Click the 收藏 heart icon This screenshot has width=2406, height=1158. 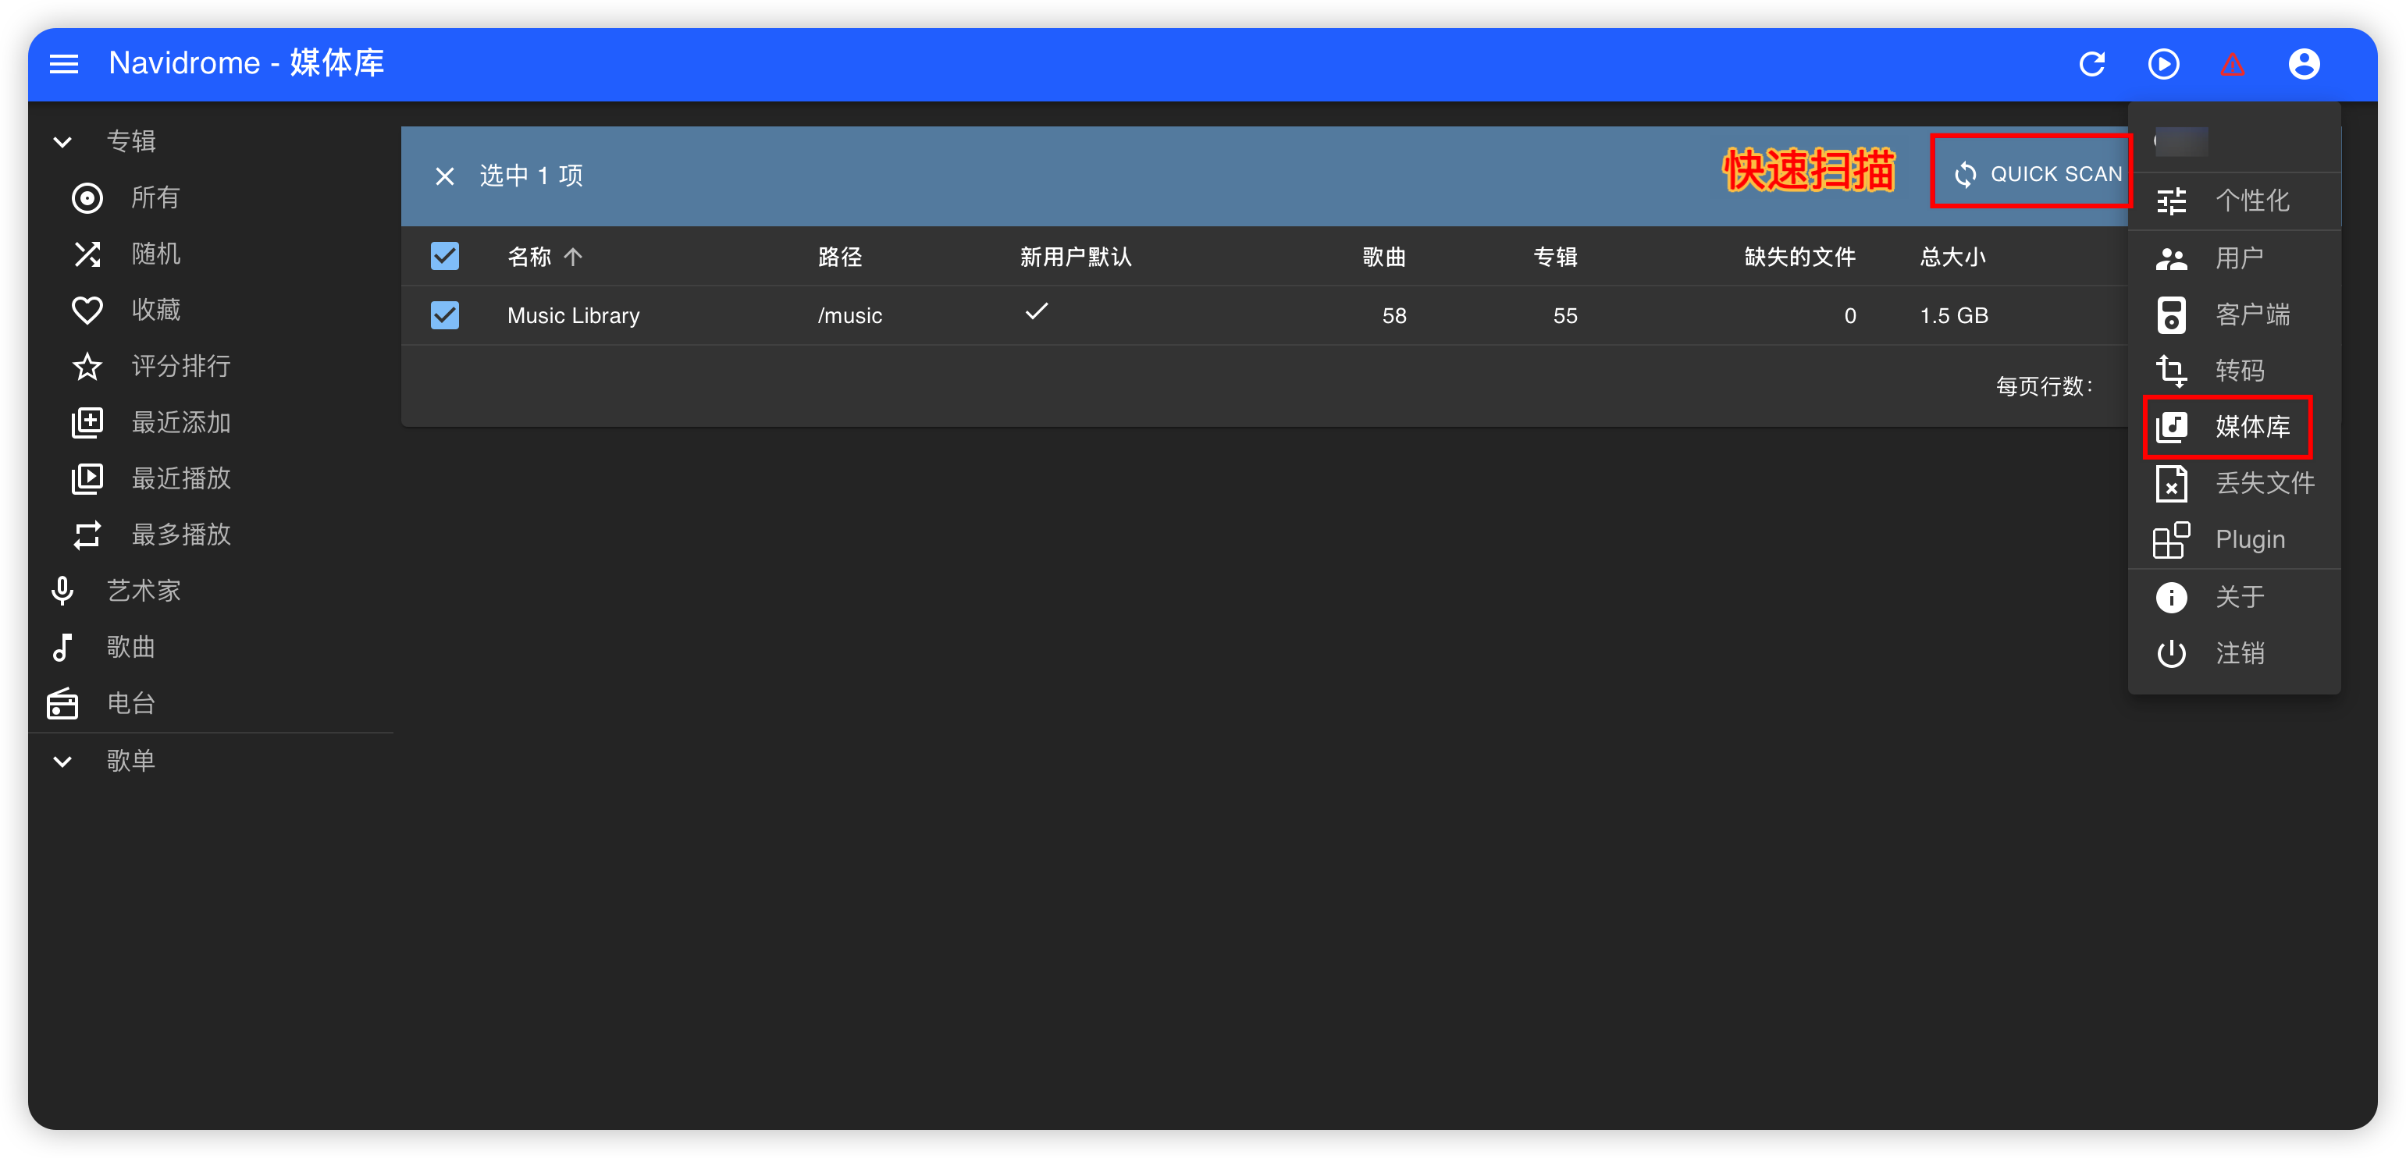coord(87,310)
